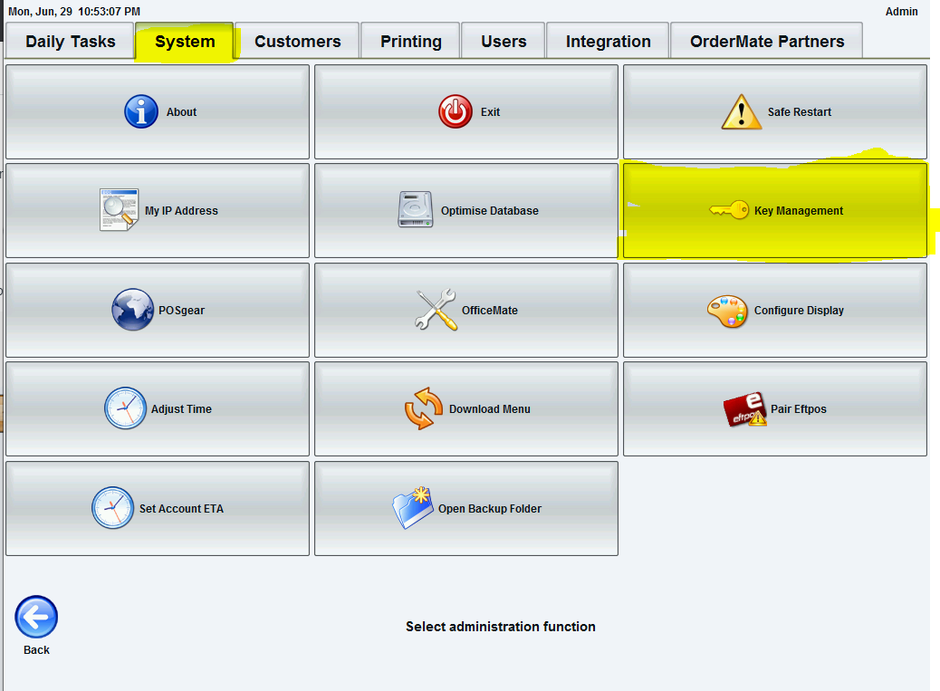
Task: Switch to the Integration tab
Action: [608, 42]
